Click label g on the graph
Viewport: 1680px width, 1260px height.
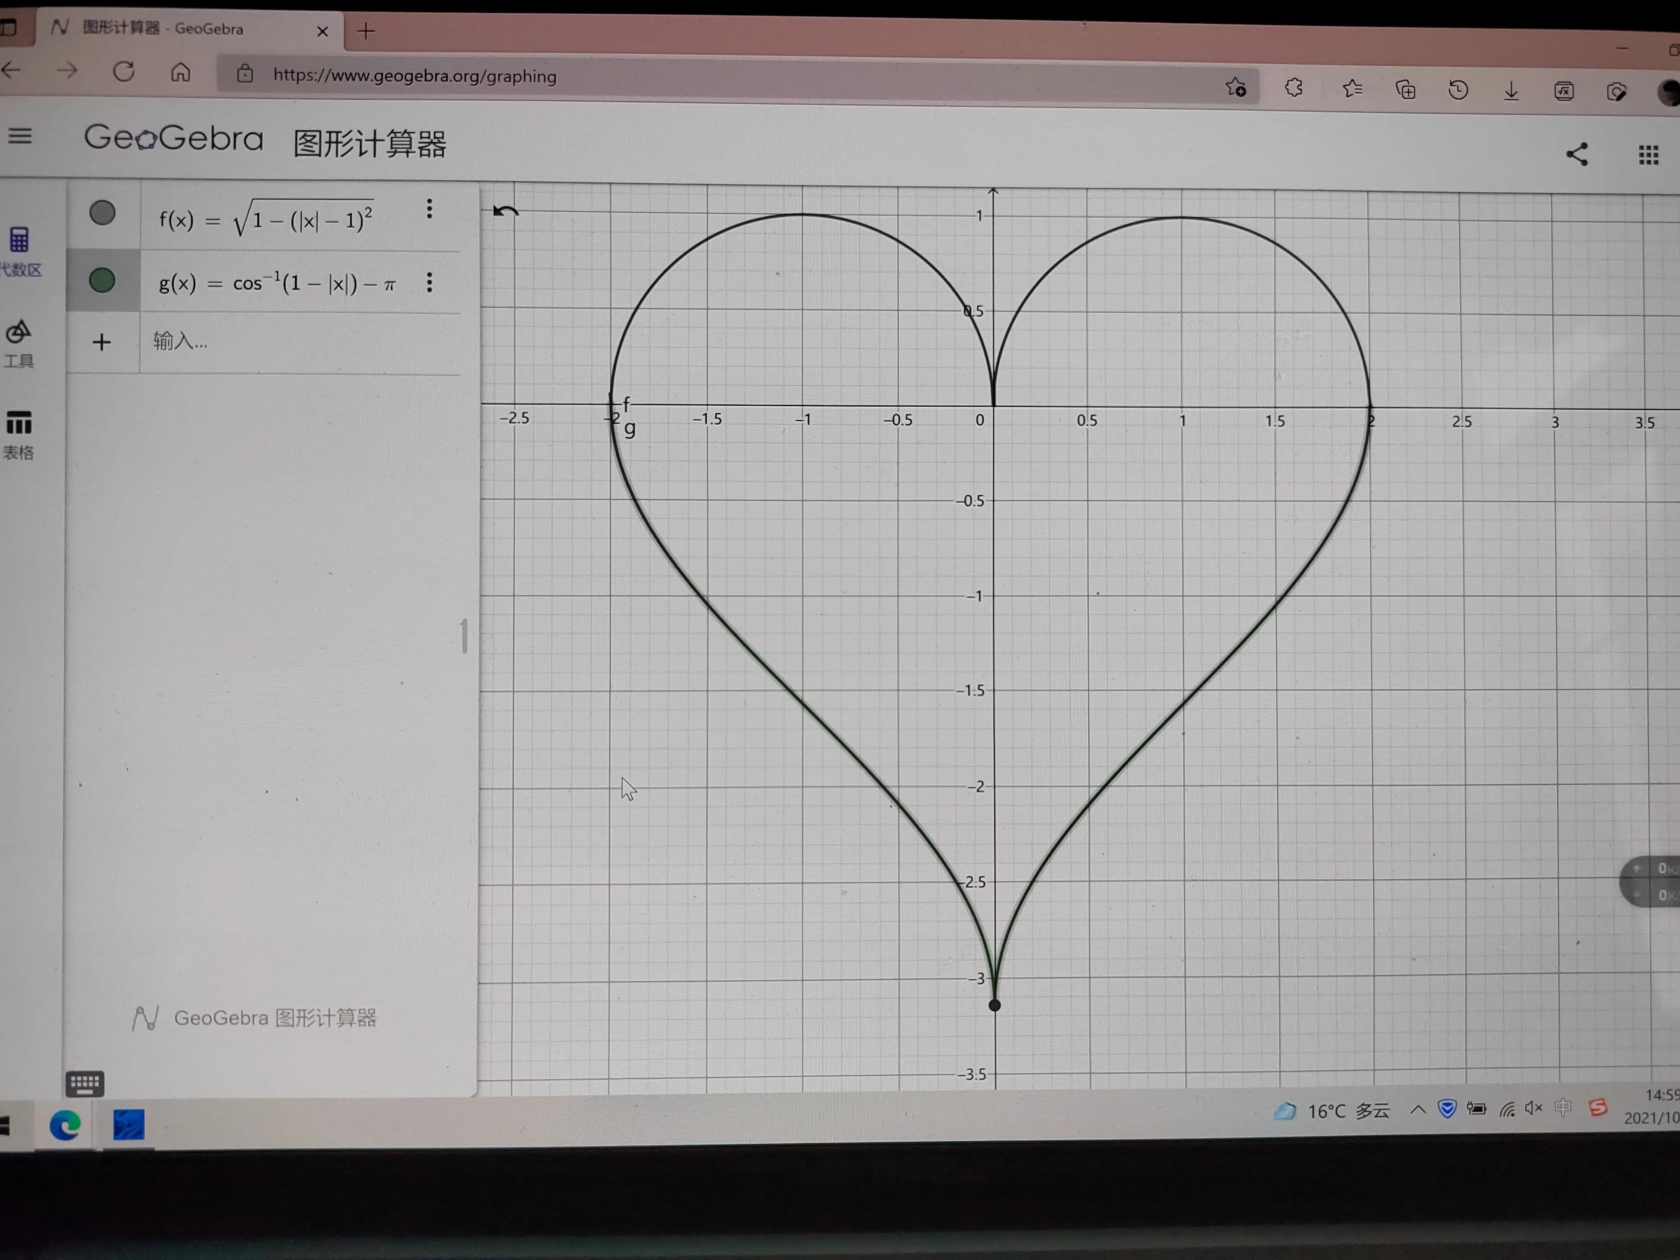click(x=630, y=429)
